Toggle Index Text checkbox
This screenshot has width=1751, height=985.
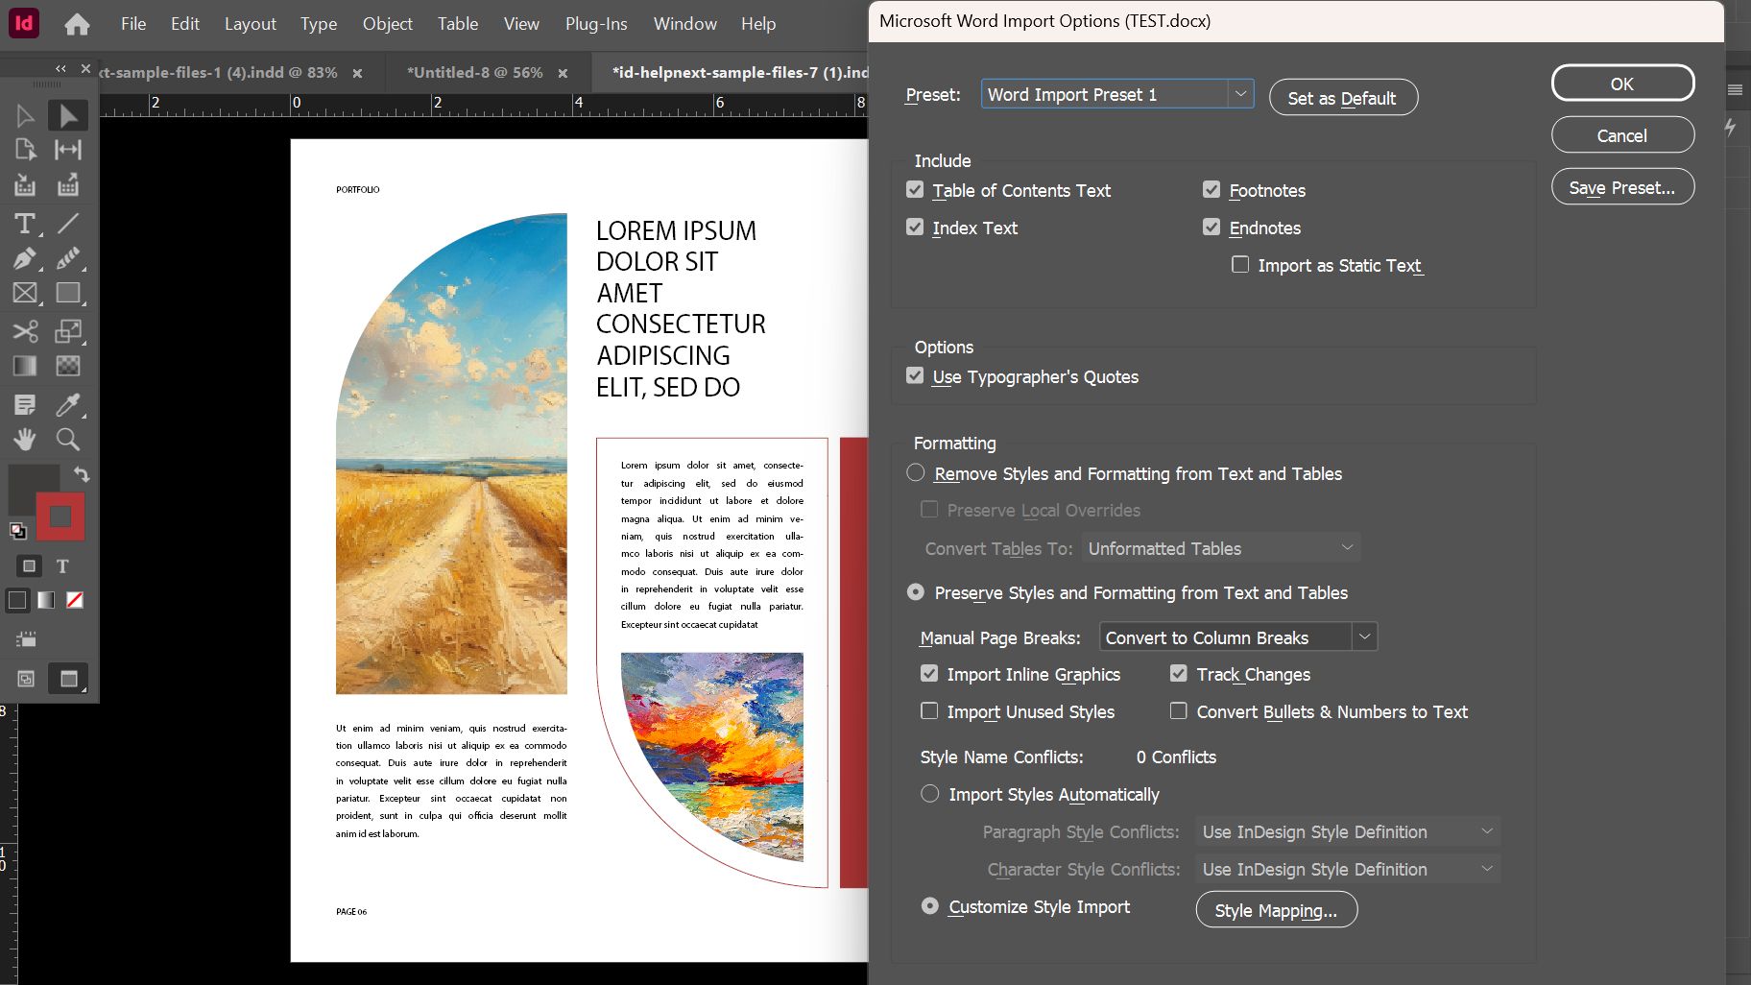tap(915, 228)
